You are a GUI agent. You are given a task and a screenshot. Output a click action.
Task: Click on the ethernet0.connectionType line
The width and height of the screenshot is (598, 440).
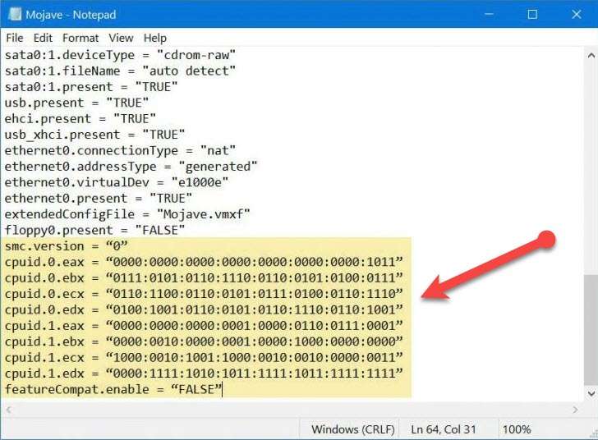pyautogui.click(x=120, y=150)
